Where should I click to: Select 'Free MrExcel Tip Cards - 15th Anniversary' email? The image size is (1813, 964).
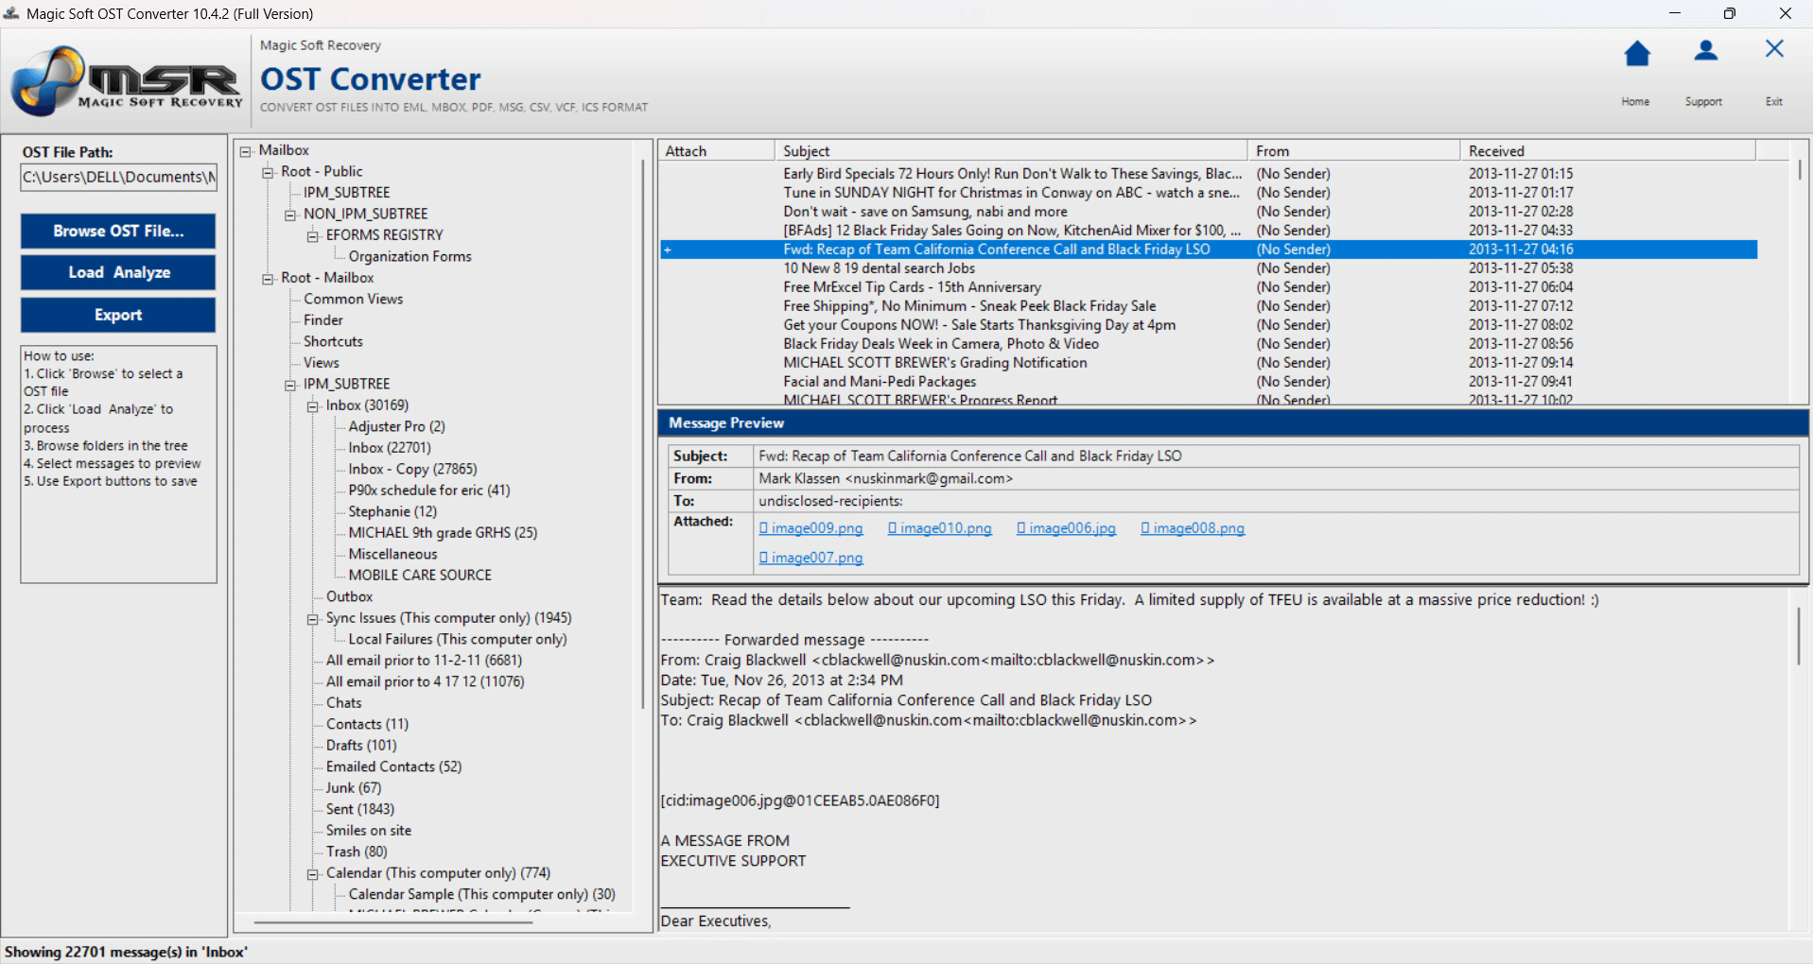1208,287
